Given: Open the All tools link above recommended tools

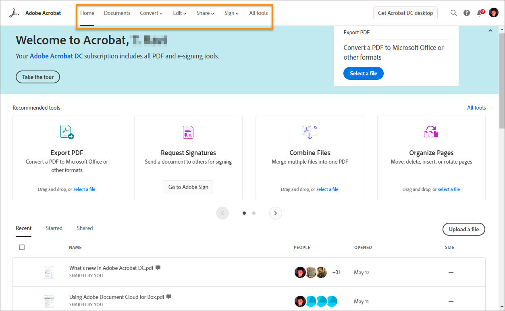Looking at the screenshot, I should click(x=476, y=108).
